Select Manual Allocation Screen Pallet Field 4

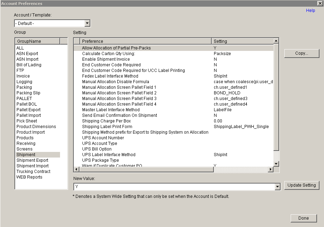[x=173, y=104]
